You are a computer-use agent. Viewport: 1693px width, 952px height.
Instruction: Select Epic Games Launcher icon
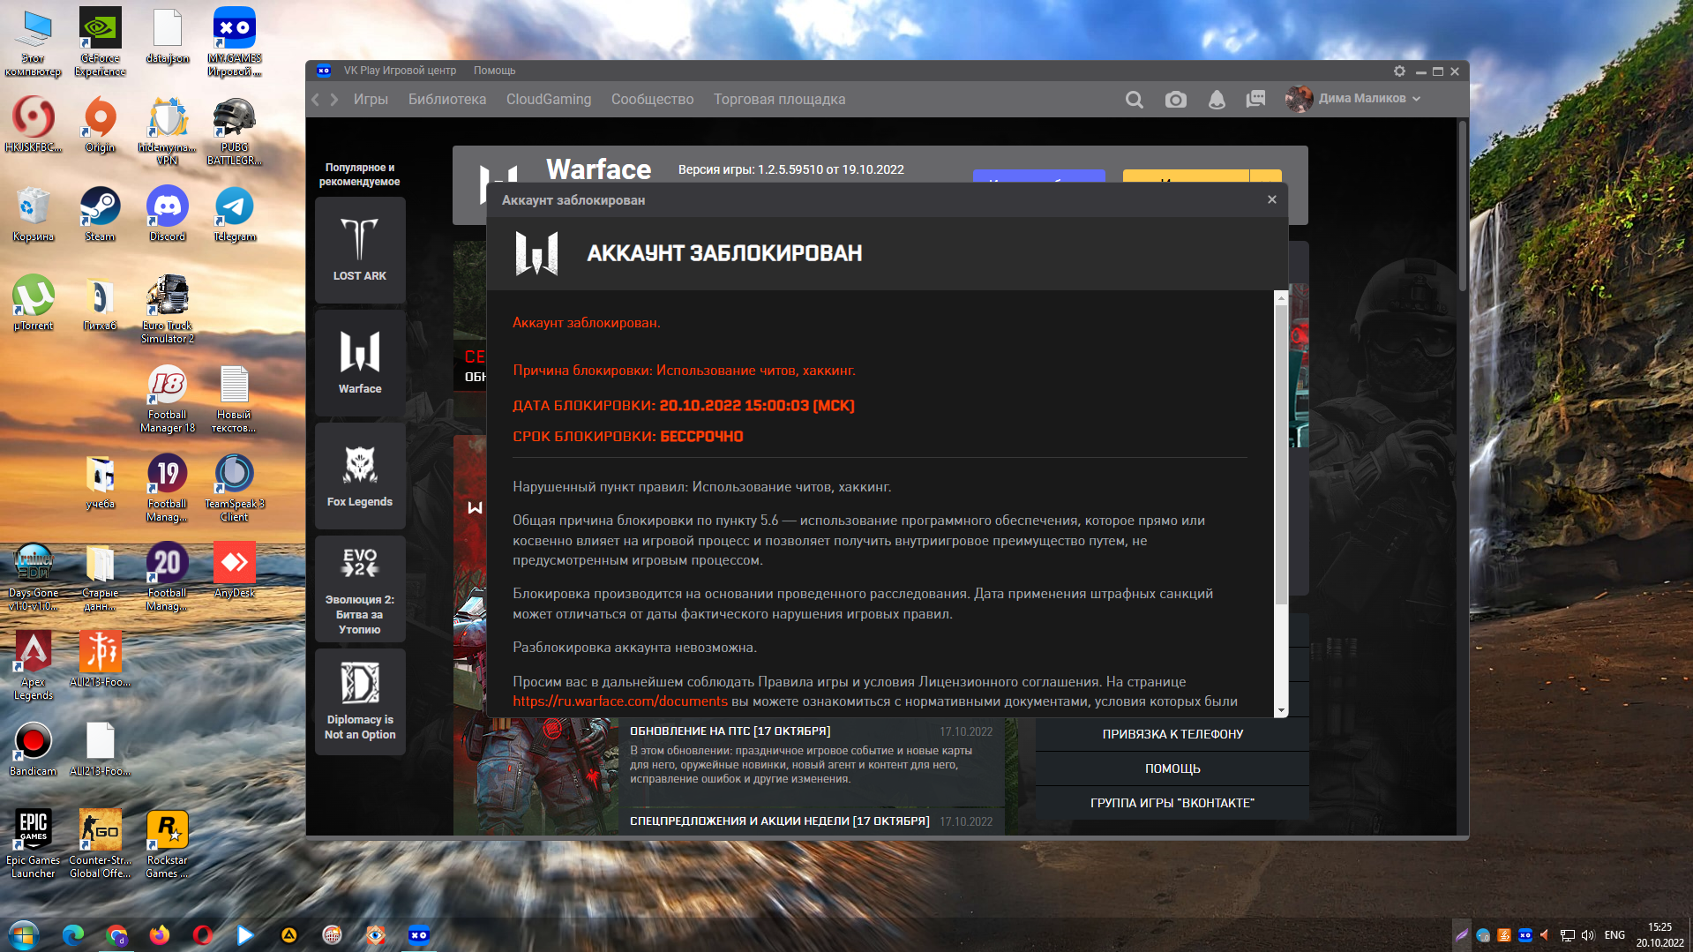pyautogui.click(x=33, y=844)
